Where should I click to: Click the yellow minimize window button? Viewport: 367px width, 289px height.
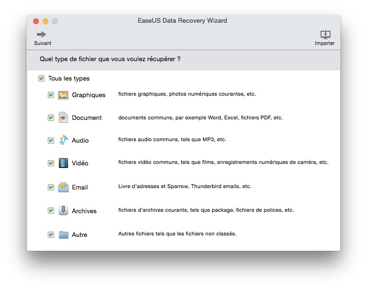coord(45,21)
